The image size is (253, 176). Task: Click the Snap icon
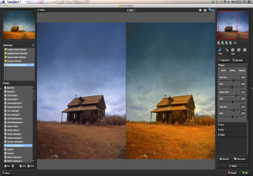233,50
